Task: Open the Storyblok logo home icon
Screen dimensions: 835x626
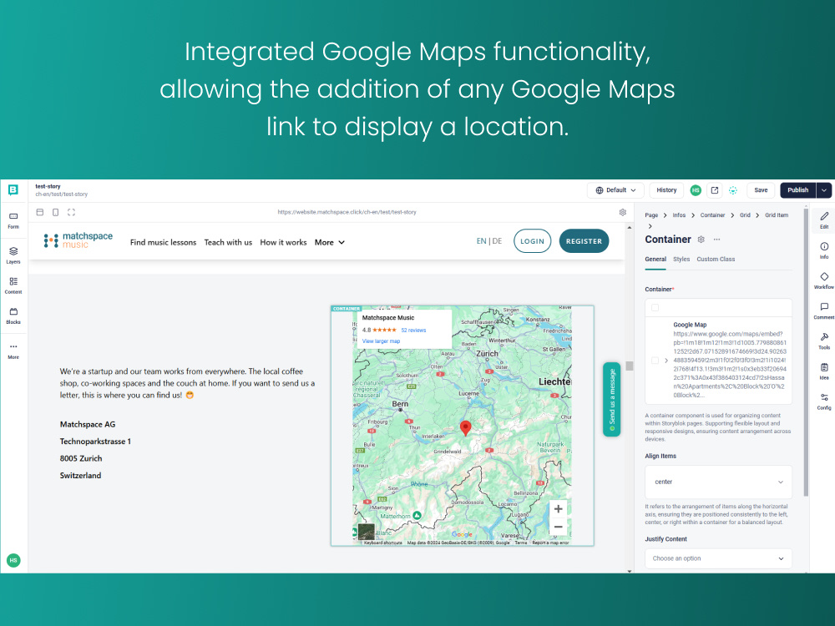Action: click(13, 190)
